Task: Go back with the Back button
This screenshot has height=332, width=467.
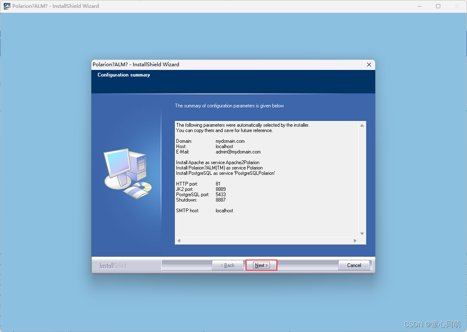Action: coord(228,265)
